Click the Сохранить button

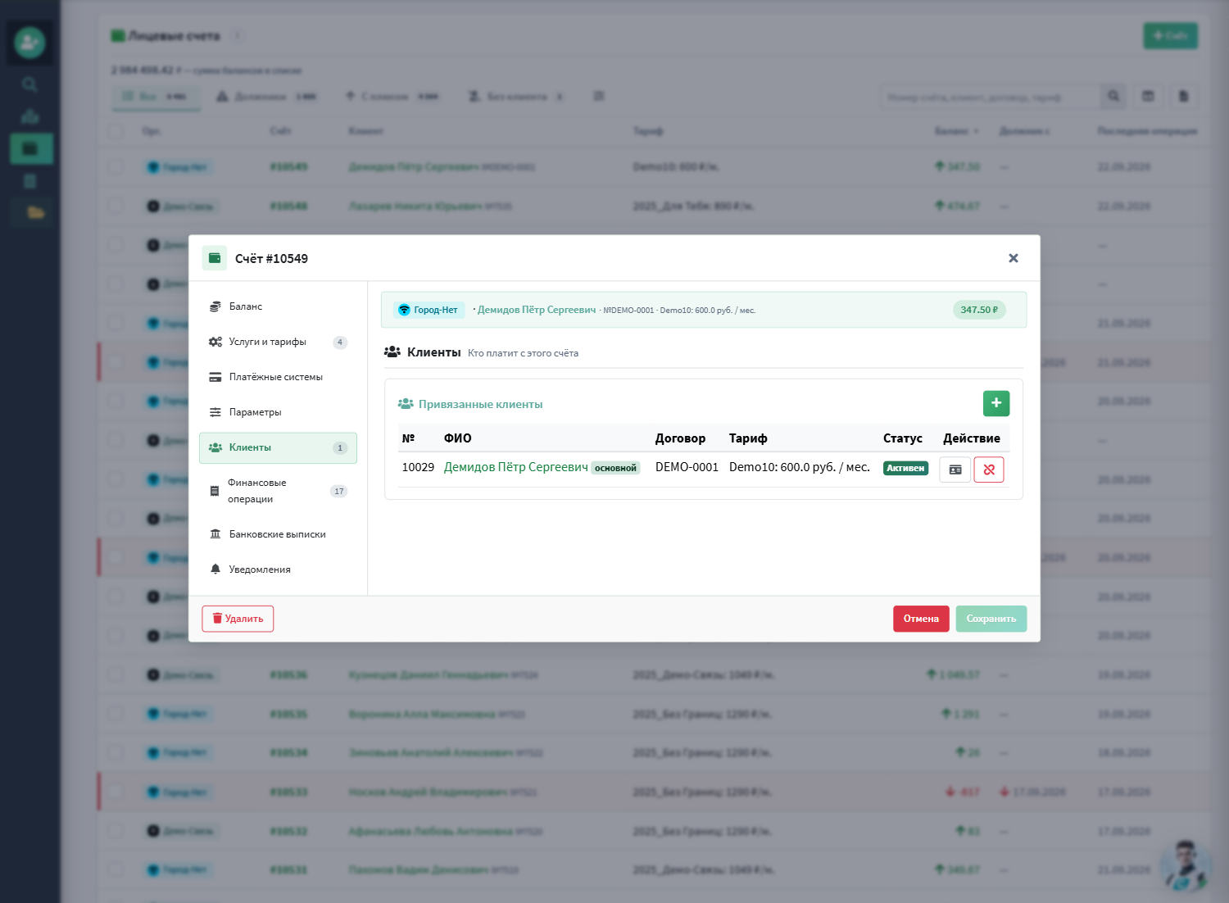[x=991, y=619]
